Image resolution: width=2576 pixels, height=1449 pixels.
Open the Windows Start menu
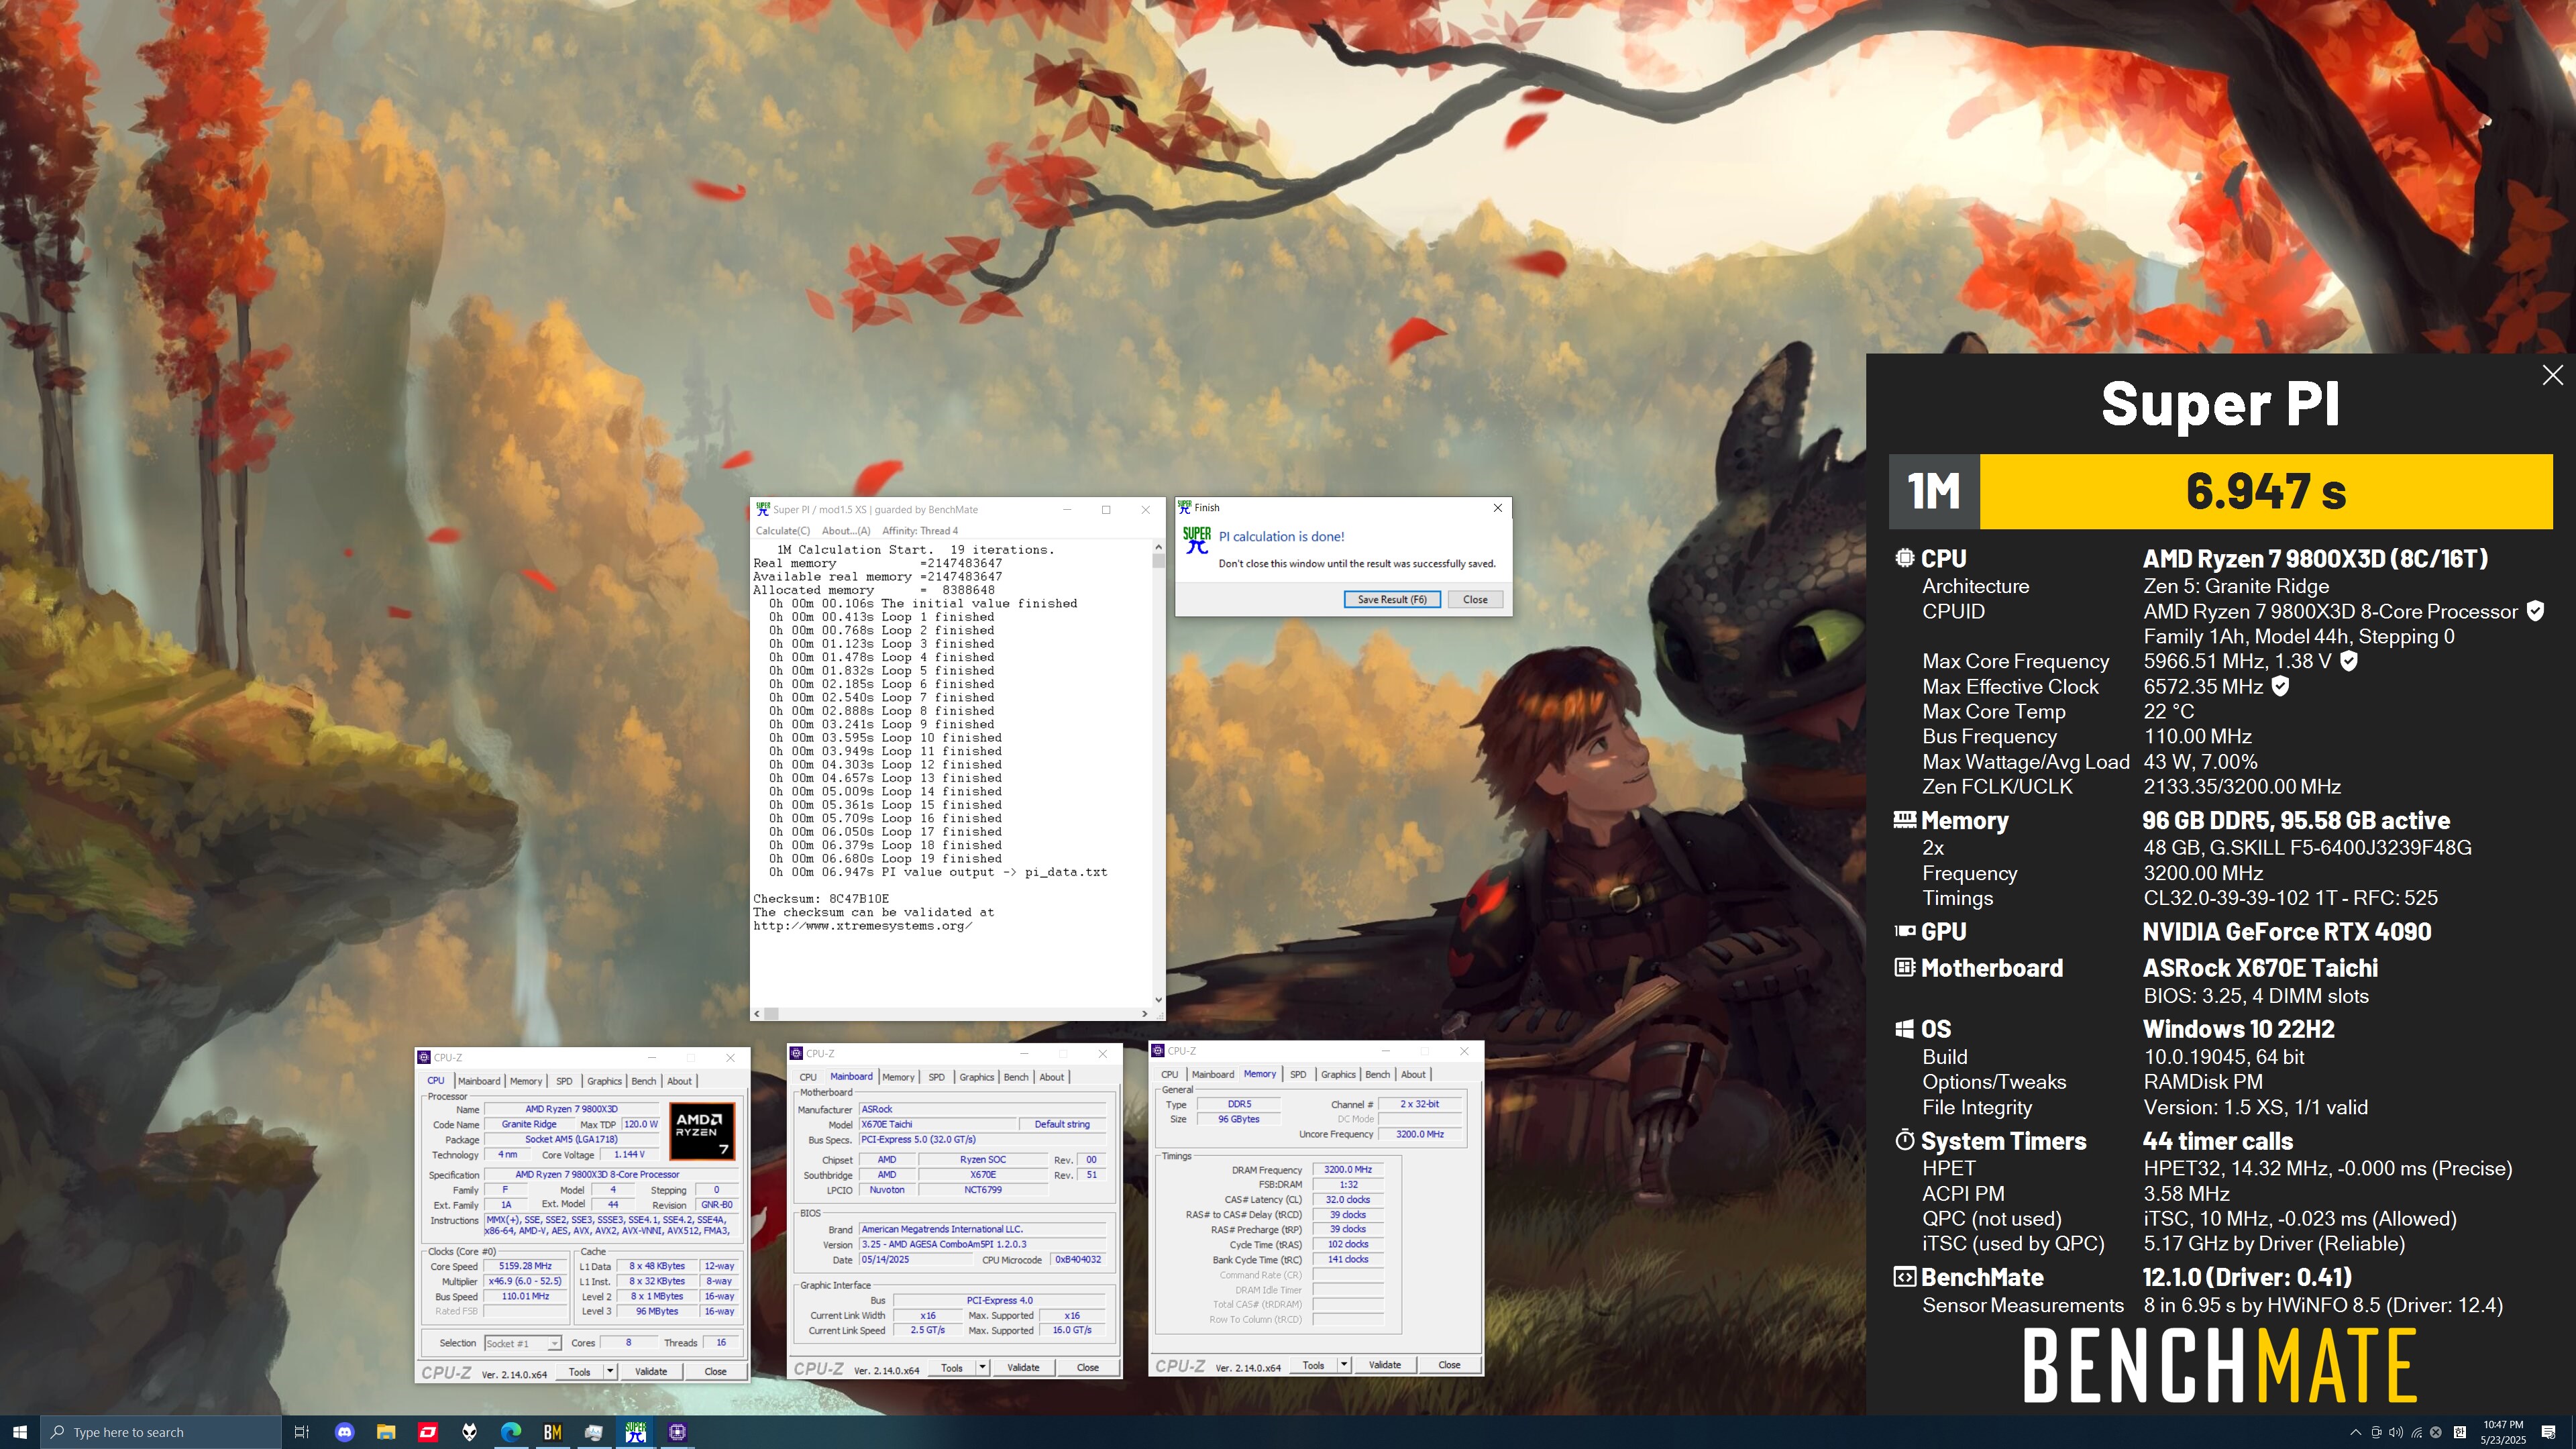coord(20,1432)
